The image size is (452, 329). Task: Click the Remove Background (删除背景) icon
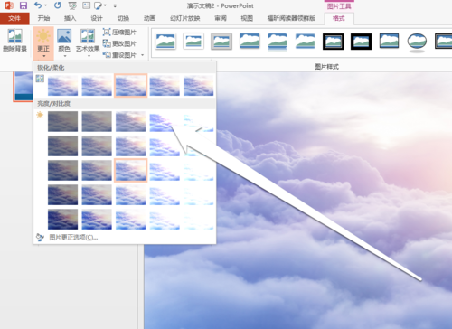tap(14, 40)
